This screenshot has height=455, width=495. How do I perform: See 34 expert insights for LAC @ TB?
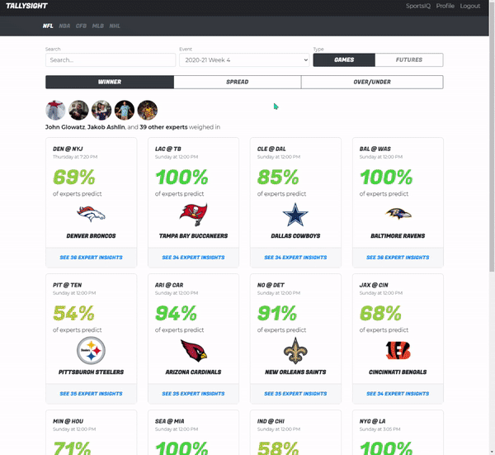point(193,258)
